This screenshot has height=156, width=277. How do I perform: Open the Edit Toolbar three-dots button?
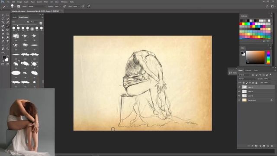3,52
